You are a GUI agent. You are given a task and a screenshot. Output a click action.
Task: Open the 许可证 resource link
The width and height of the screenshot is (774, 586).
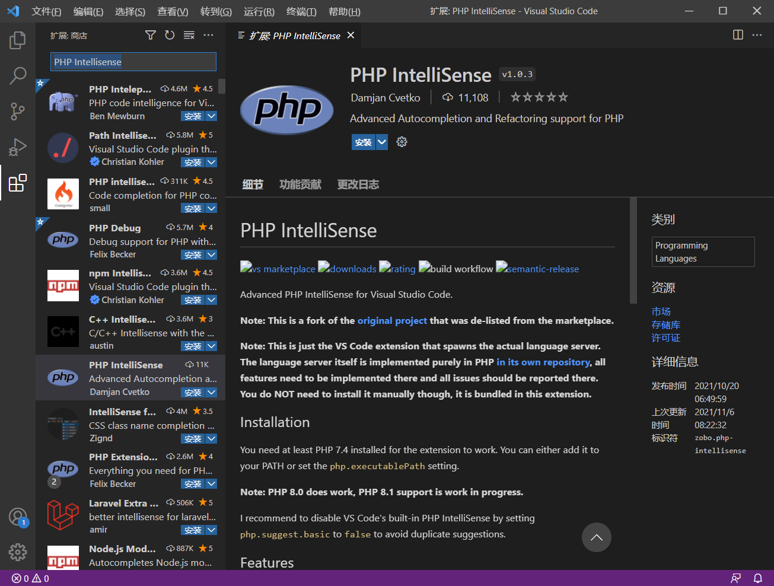coord(666,337)
